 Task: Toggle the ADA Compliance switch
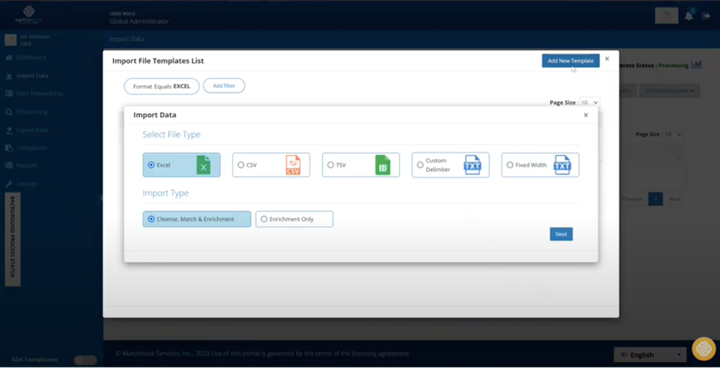85,360
